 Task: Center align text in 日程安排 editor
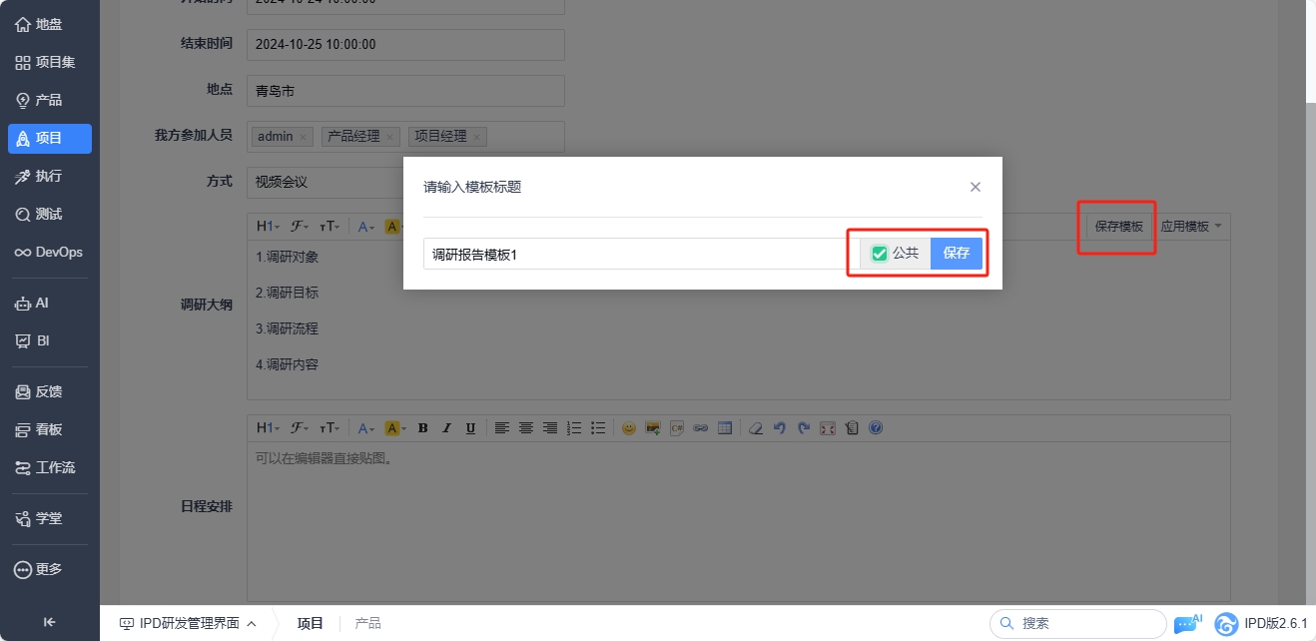525,428
